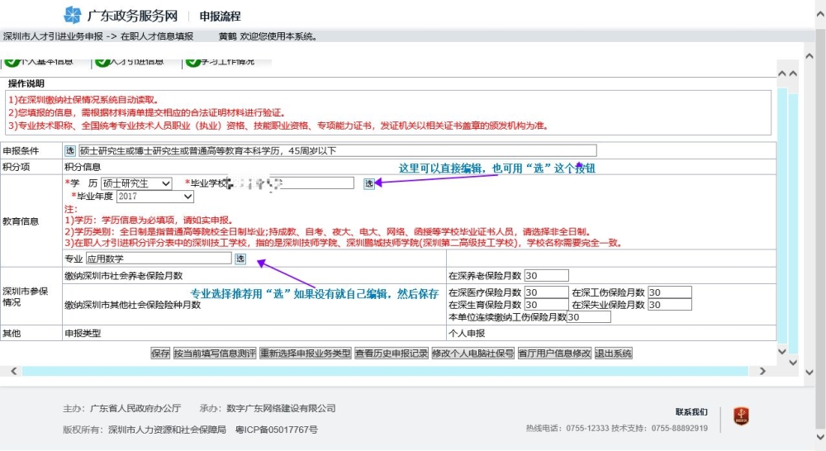Click 本单位连续缴纳工伤保险月数 input field
This screenshot has height=451, width=826.
(588, 317)
